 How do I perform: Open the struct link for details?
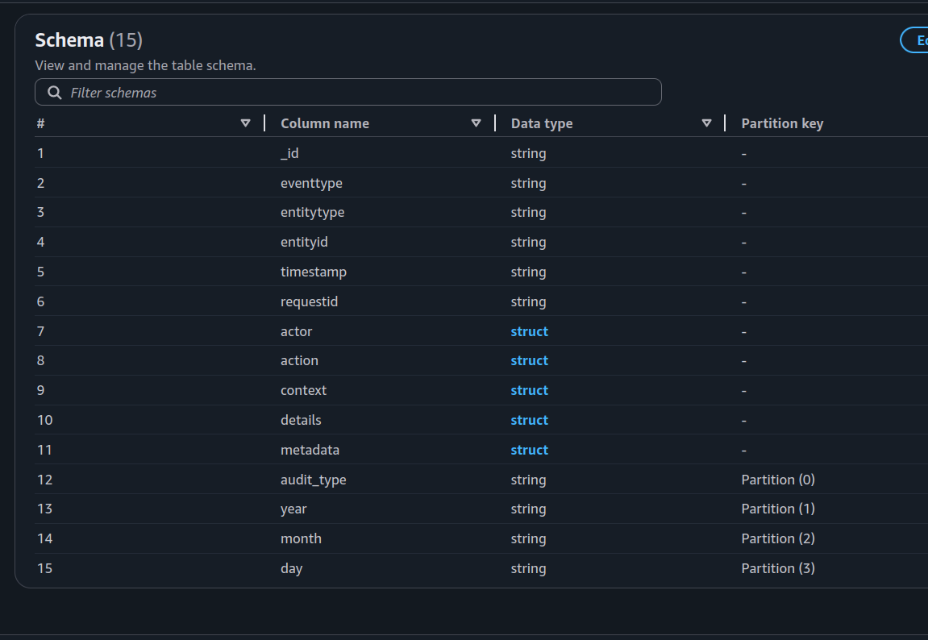[529, 420]
